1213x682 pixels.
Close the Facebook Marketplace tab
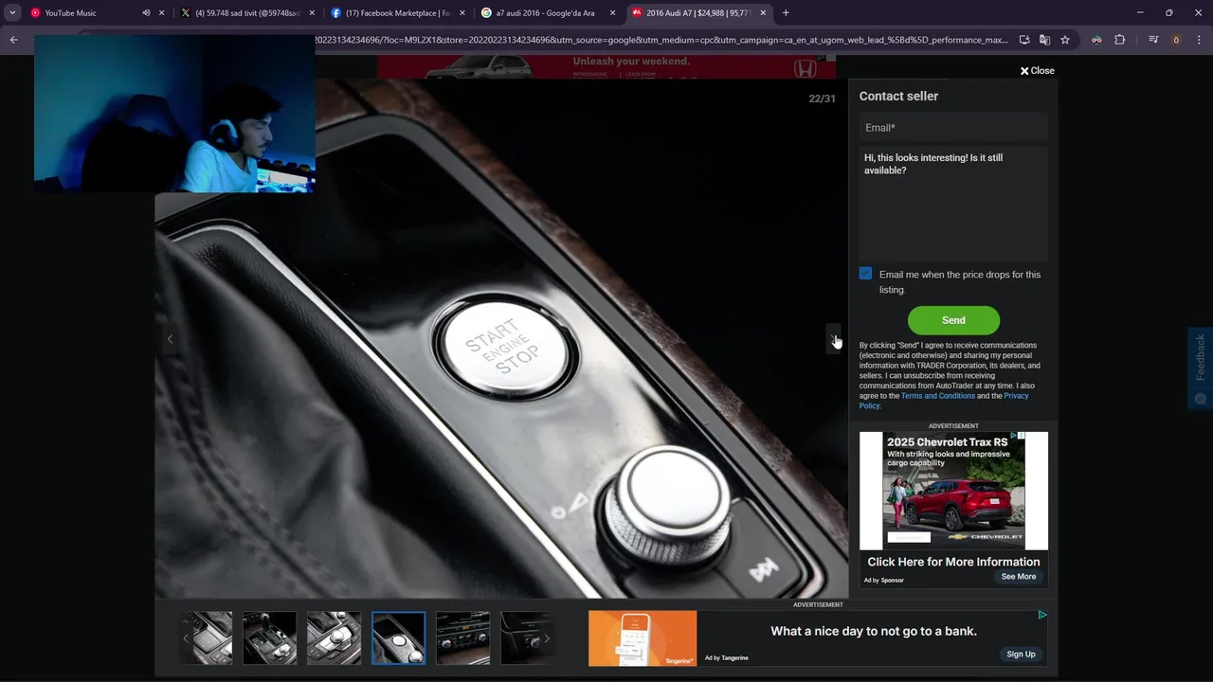(x=462, y=13)
